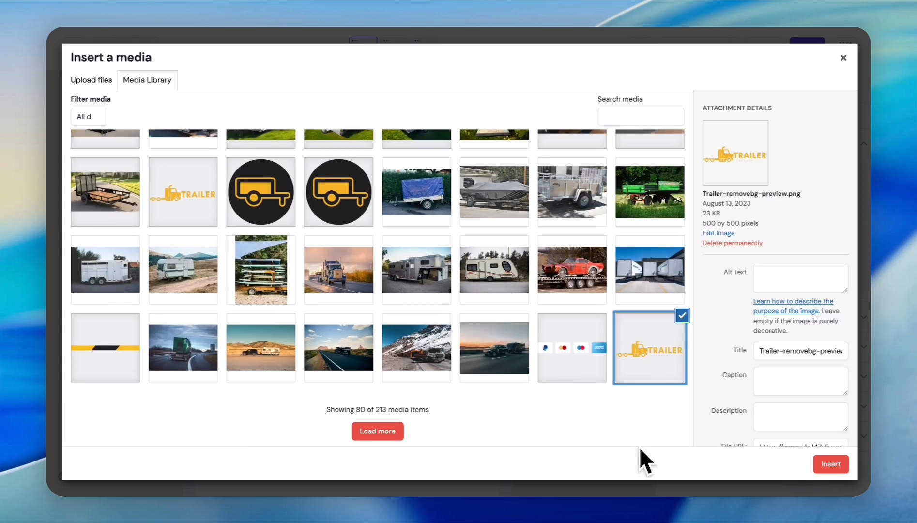Select the red car on trailer thumbnail

[x=572, y=270]
